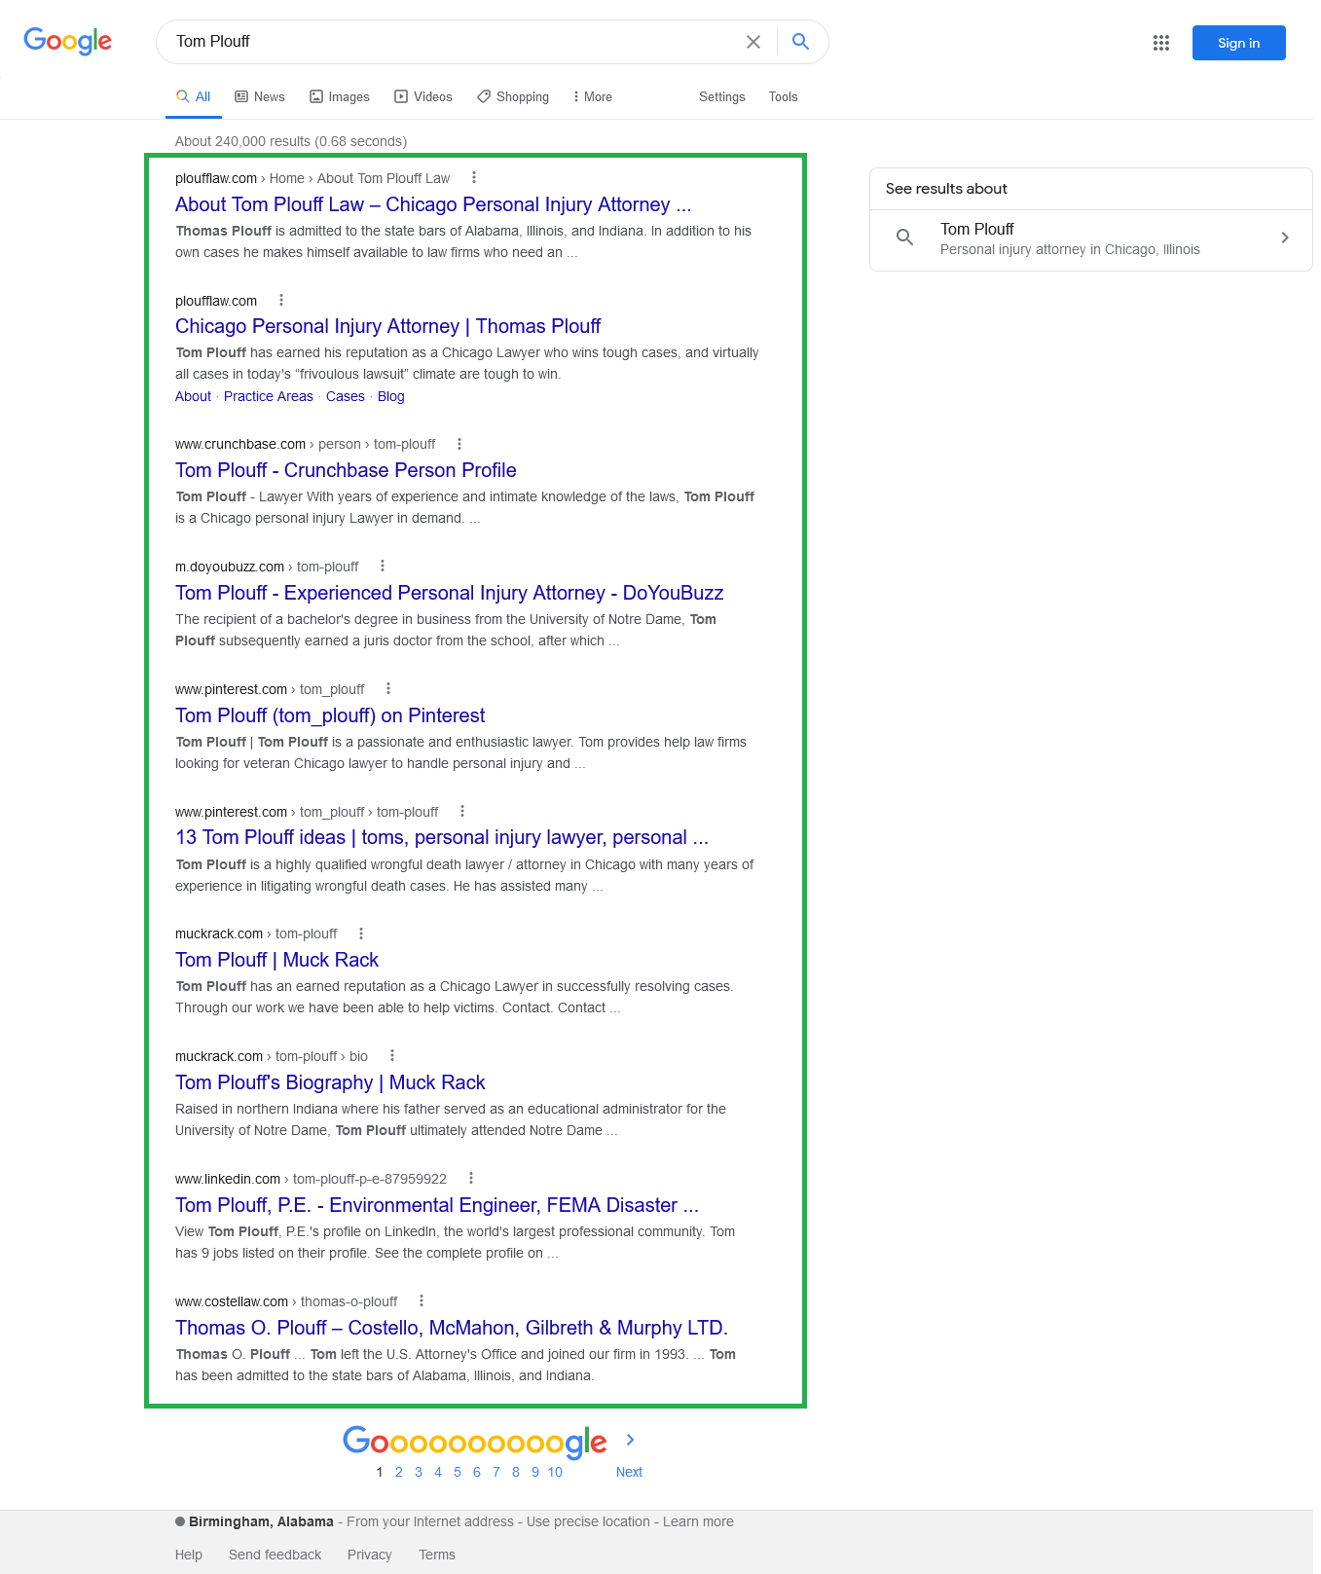
Task: Click the Google logo
Action: (x=68, y=41)
